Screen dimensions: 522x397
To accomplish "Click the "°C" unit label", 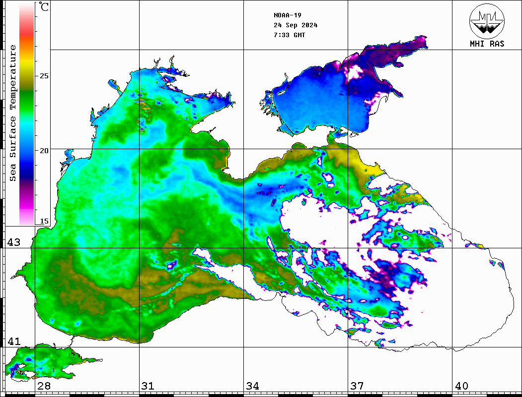I will [44, 6].
